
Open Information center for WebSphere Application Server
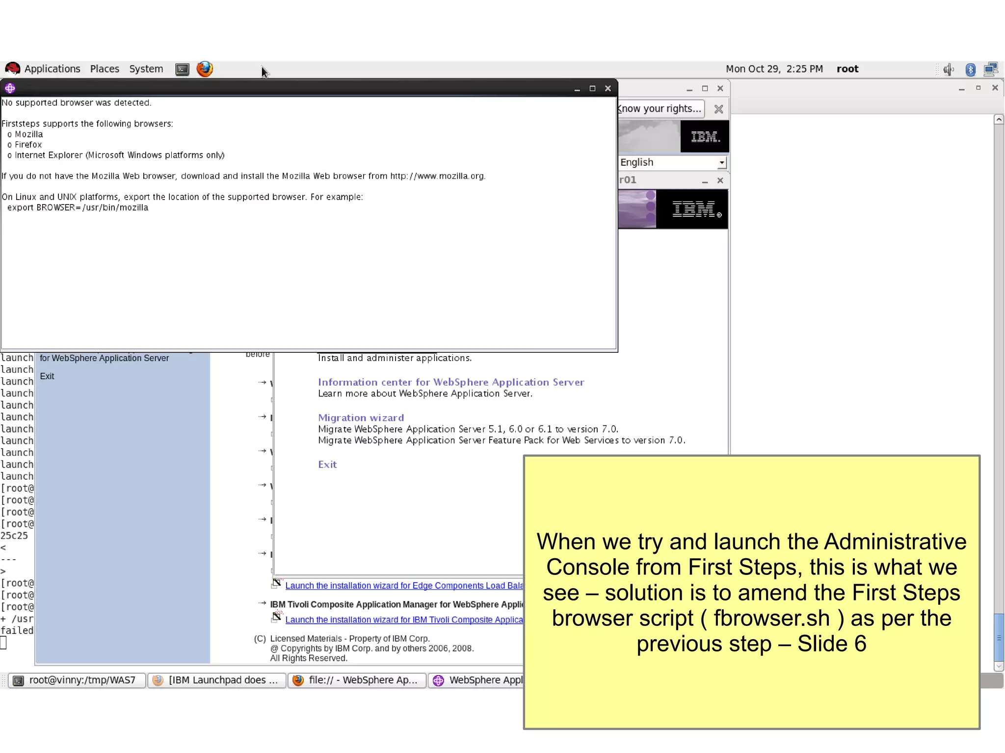click(x=451, y=382)
